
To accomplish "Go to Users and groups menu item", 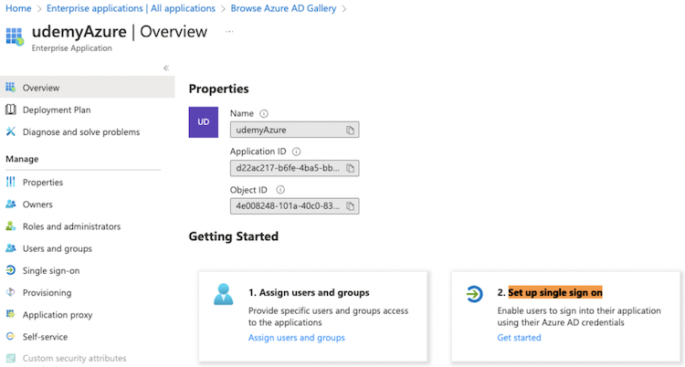I will click(57, 248).
